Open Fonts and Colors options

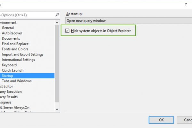point(15,49)
